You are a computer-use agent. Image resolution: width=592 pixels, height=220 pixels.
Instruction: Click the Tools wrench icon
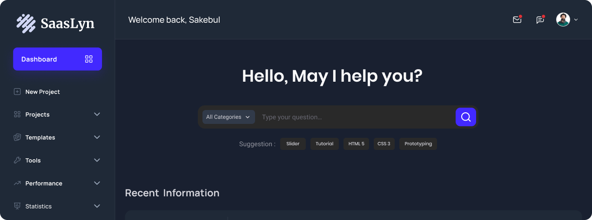tap(17, 160)
